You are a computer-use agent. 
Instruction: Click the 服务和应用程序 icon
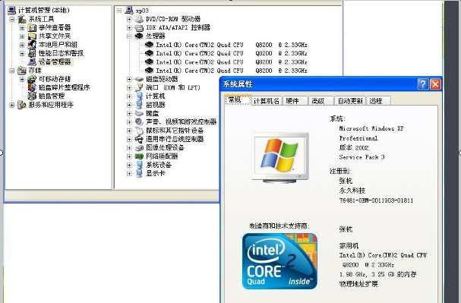(x=22, y=105)
